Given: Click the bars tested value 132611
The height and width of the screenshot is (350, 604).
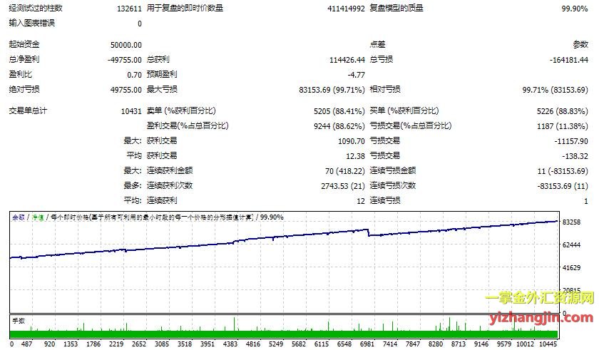Looking at the screenshot, I should (130, 9).
